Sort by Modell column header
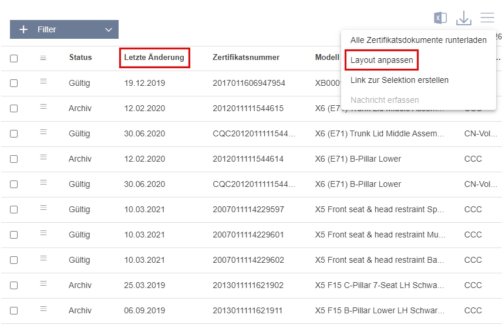Screen dimensions: 502x328 coord(327,58)
